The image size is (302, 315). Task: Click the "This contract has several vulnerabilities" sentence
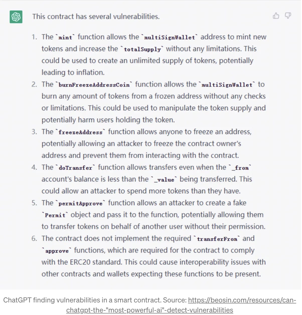[96, 17]
